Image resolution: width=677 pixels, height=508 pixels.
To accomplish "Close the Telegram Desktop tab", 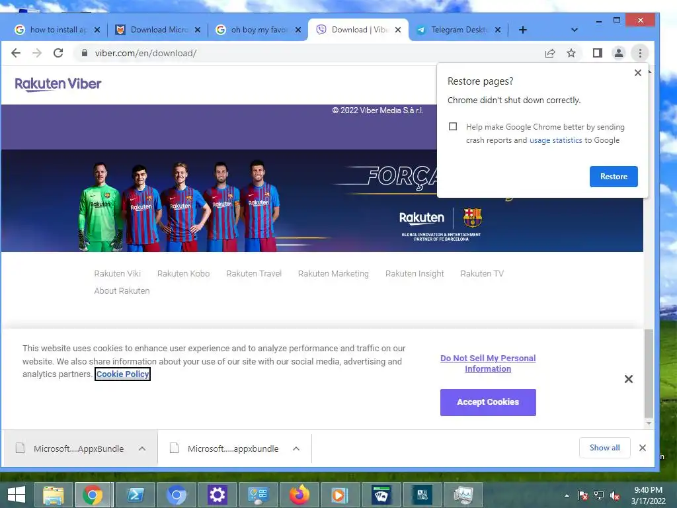I will pos(498,30).
